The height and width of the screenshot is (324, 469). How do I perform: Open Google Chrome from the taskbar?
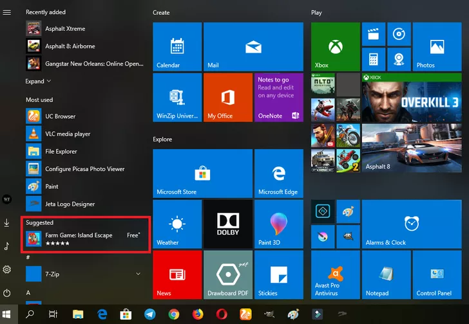[174, 314]
